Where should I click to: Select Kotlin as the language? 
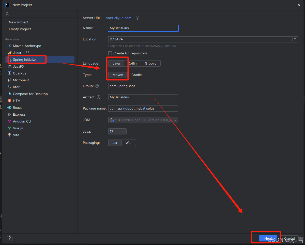point(132,63)
